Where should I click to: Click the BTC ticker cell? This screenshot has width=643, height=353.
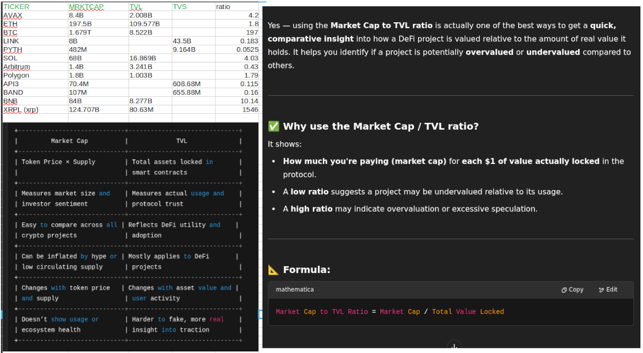[x=35, y=32]
